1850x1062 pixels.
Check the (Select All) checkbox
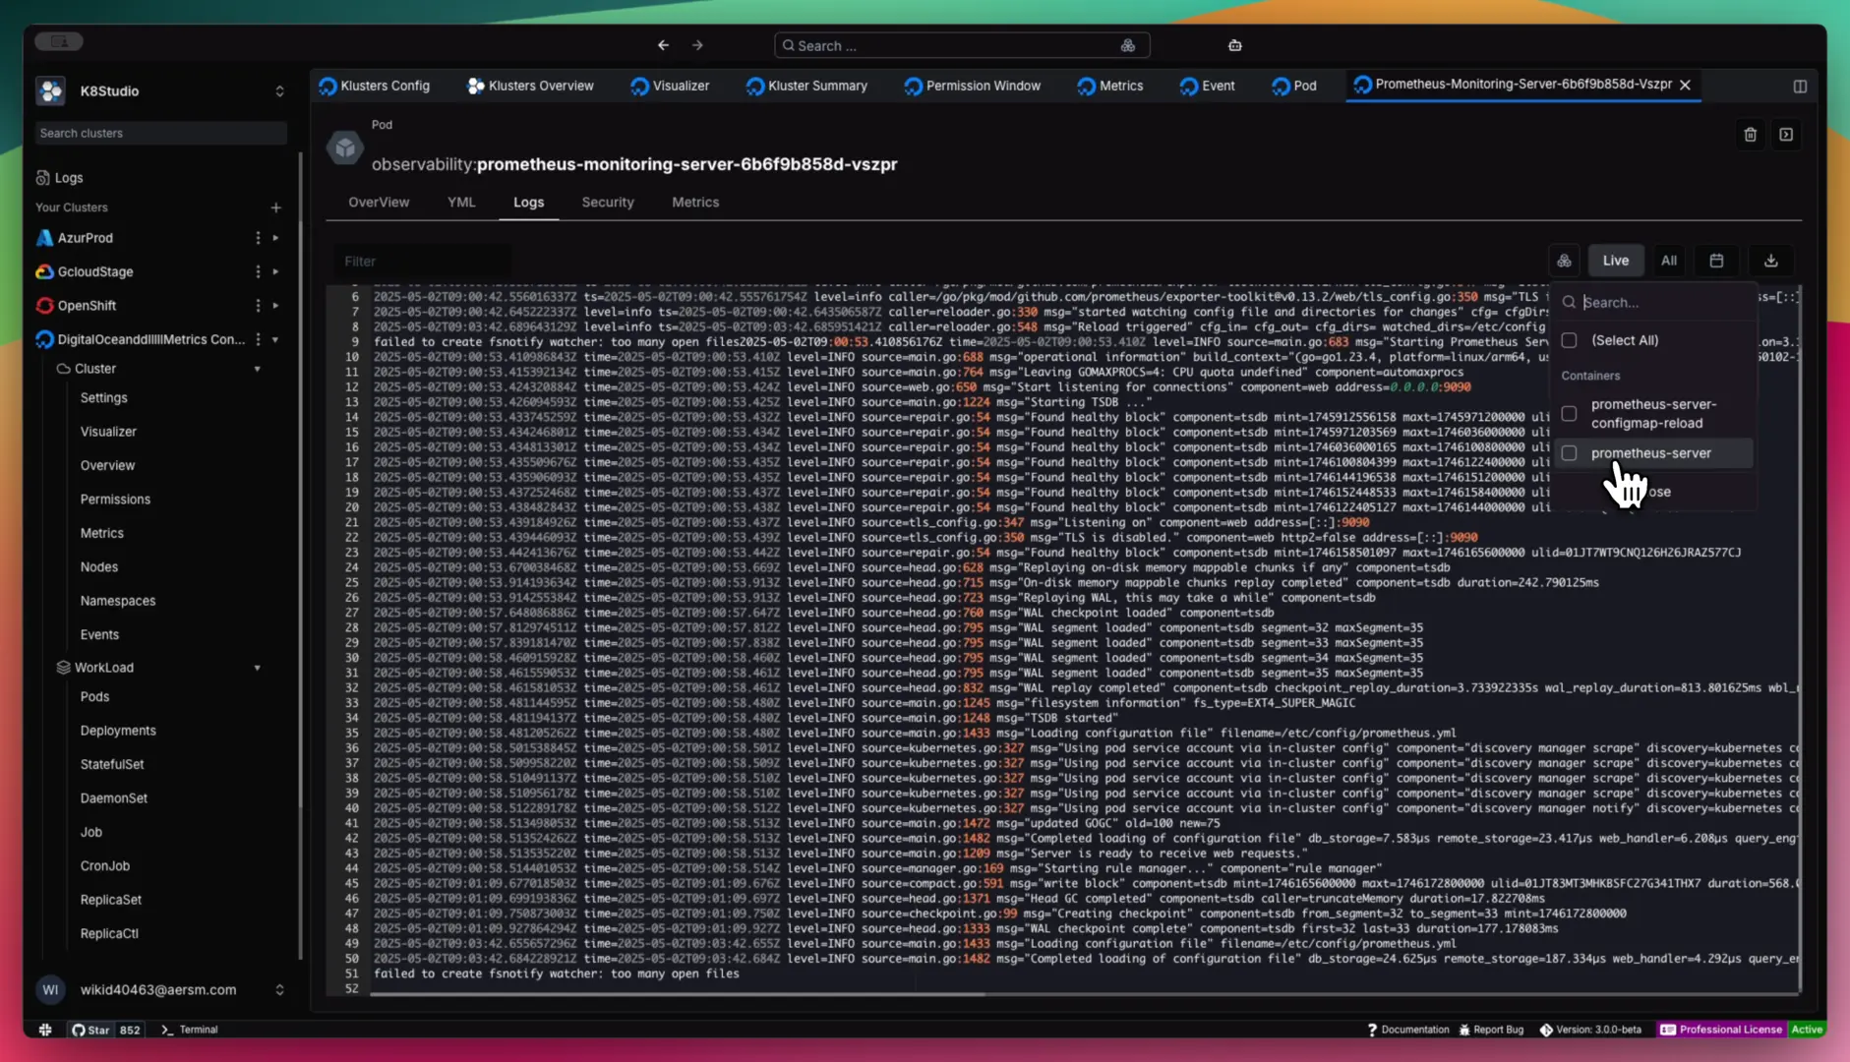(x=1569, y=340)
